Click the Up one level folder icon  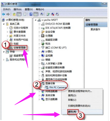click(14, 14)
